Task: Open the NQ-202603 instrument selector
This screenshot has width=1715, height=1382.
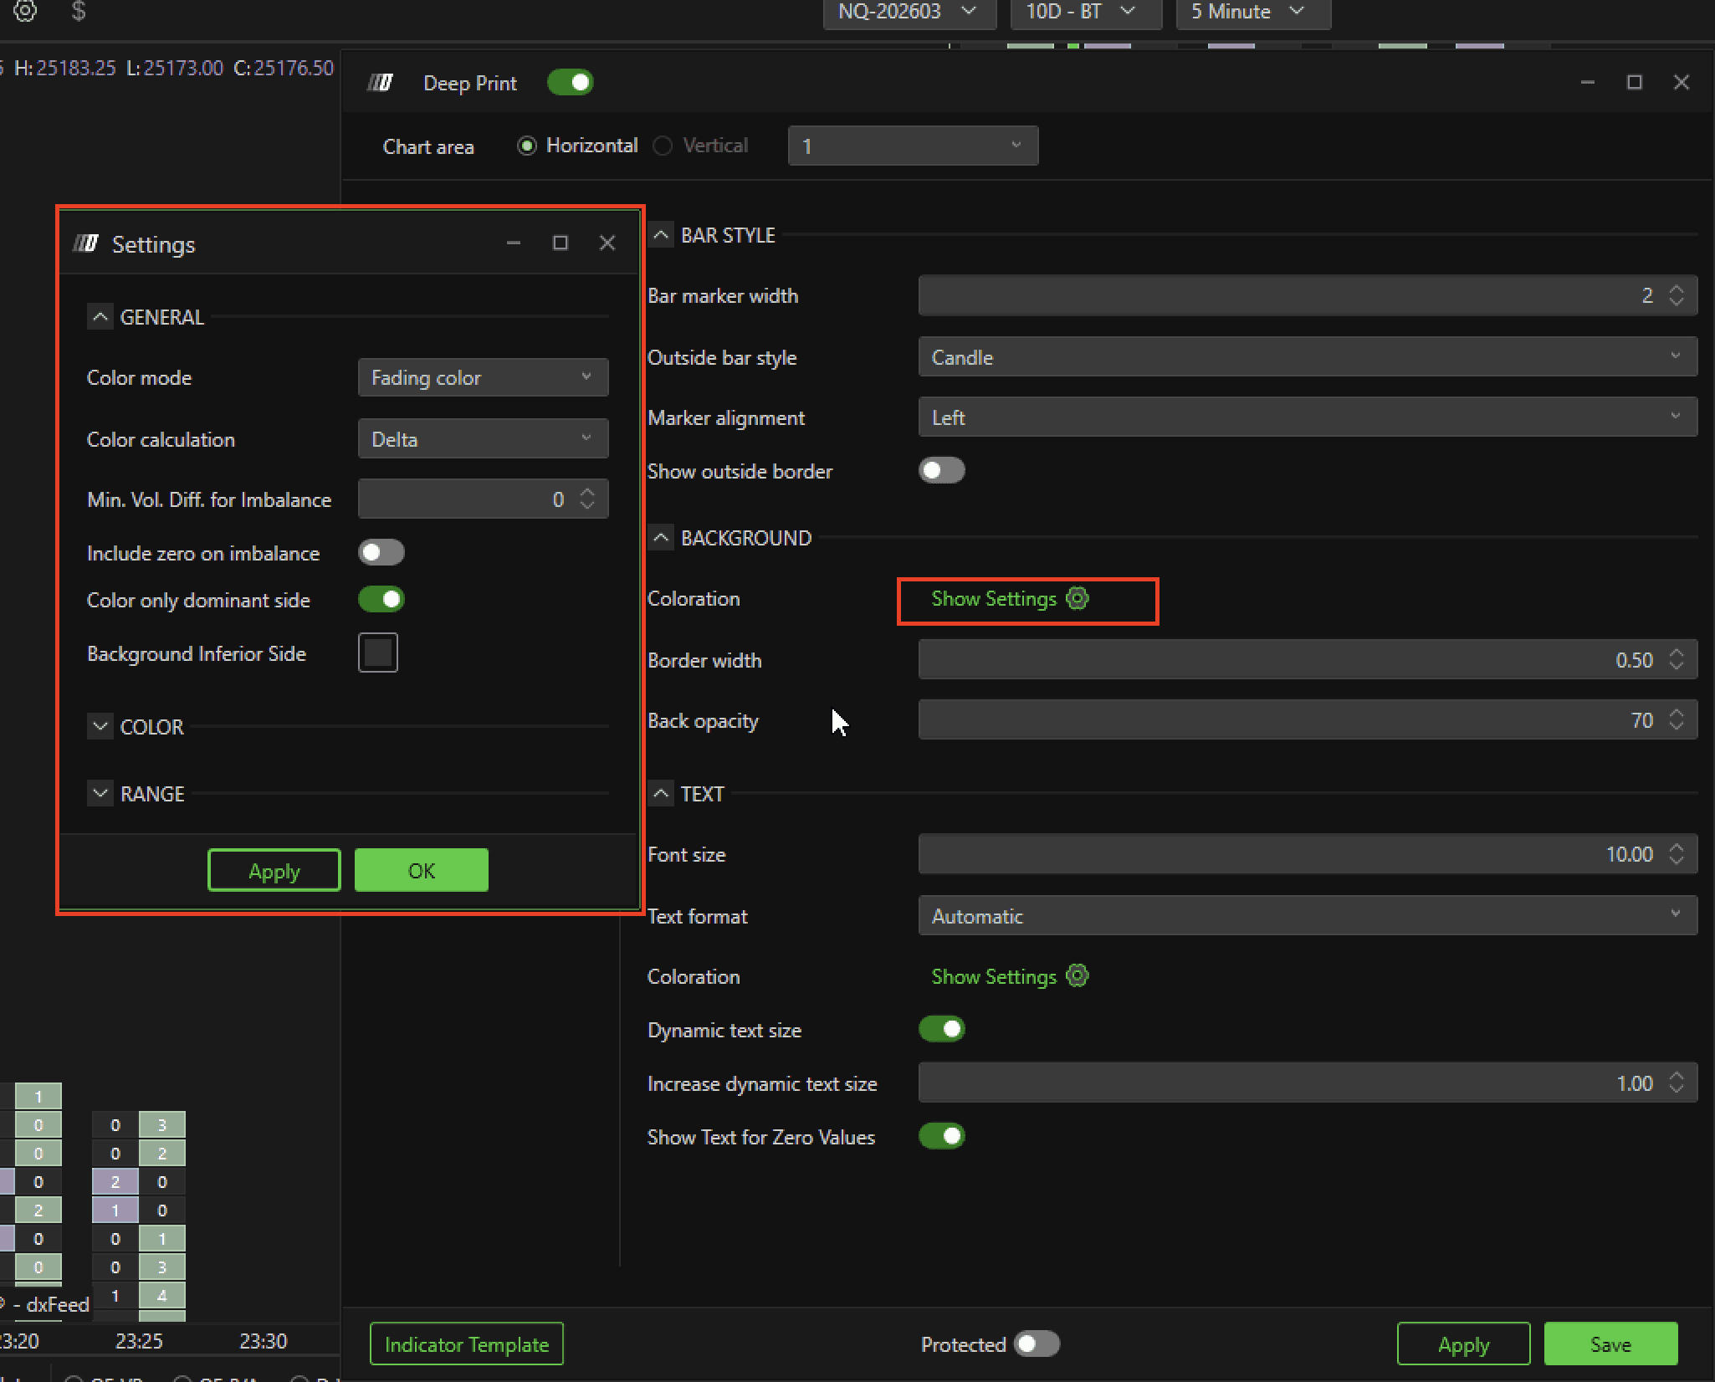Action: [x=909, y=12]
